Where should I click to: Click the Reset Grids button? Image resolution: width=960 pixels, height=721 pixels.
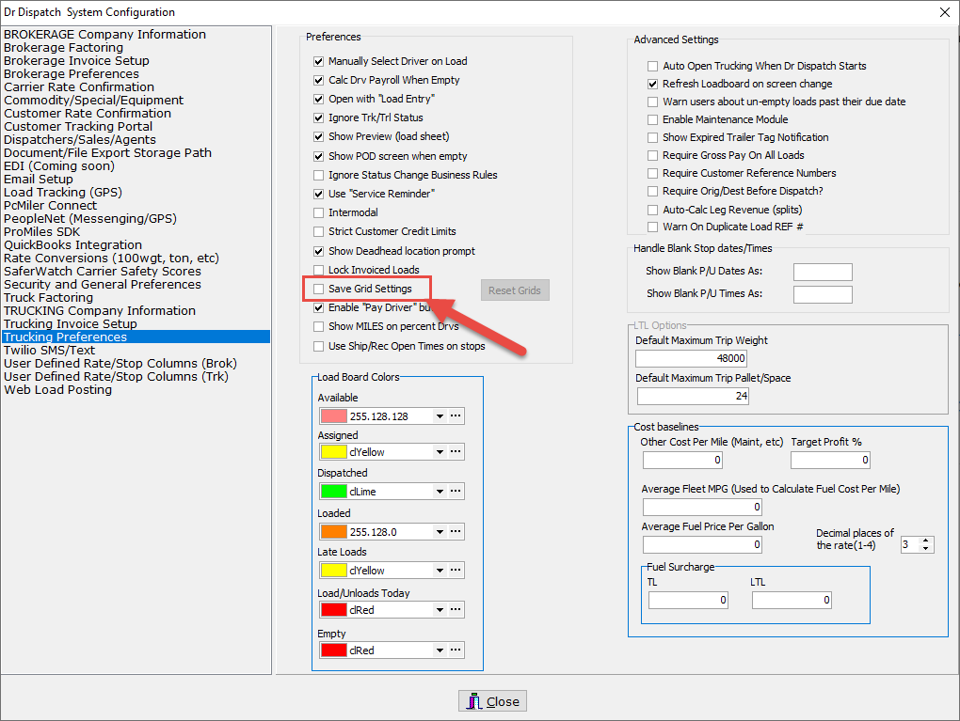click(515, 290)
